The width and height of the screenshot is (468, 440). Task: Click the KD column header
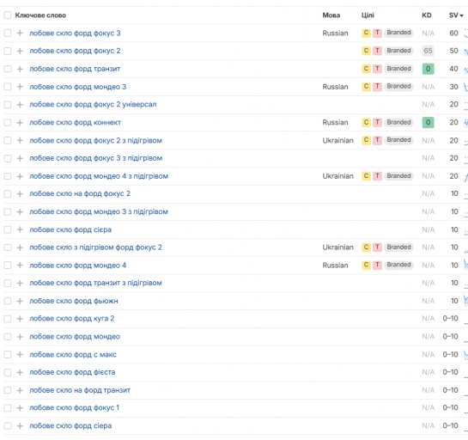[427, 15]
